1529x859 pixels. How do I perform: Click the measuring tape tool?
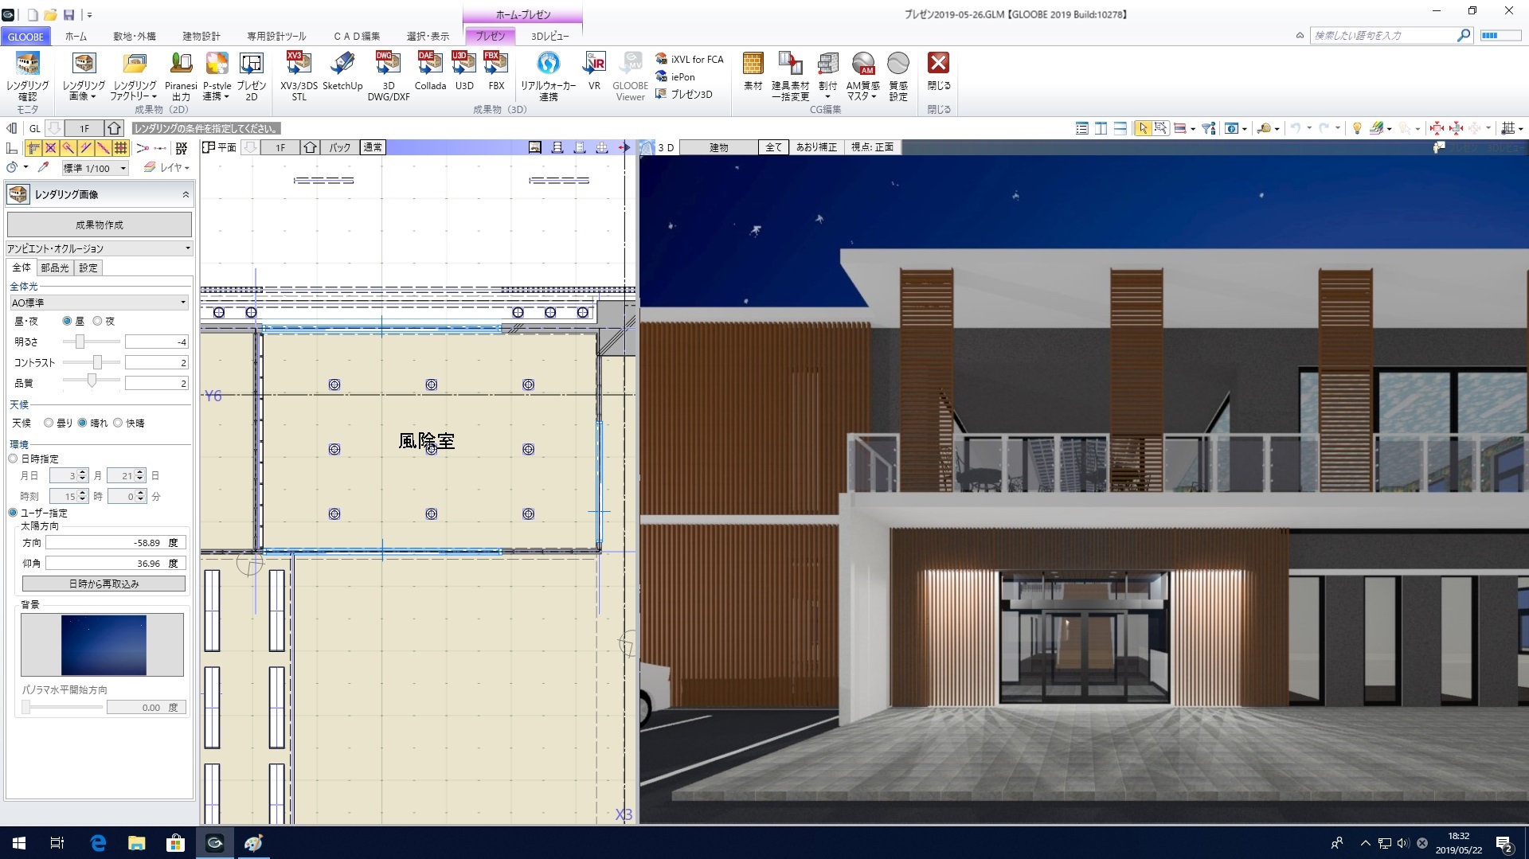[x=1264, y=128]
